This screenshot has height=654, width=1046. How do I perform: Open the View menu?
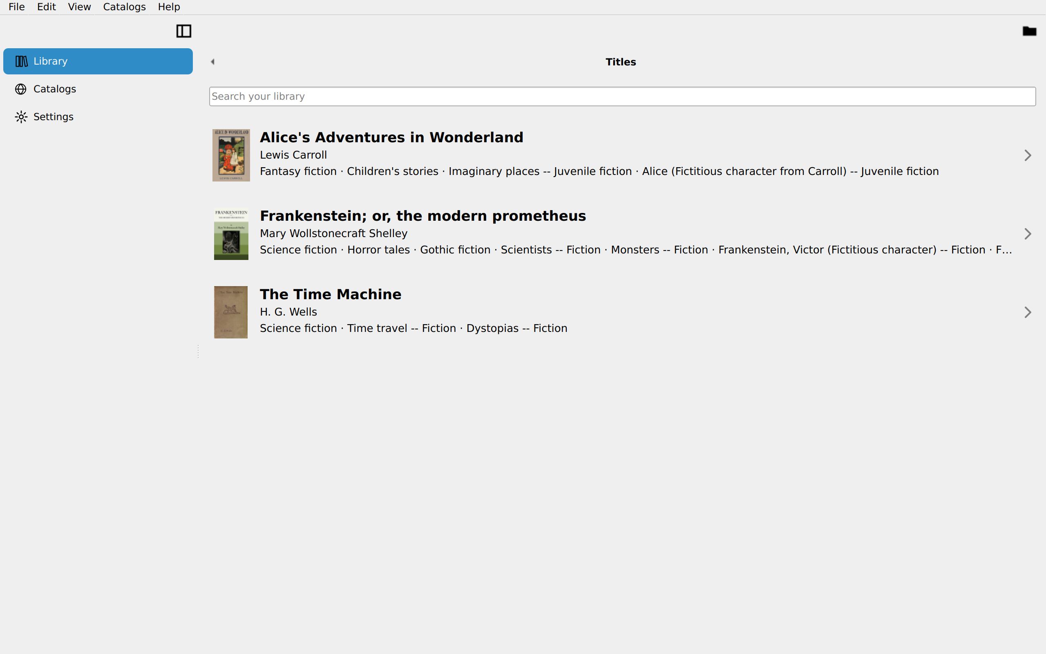(x=79, y=7)
